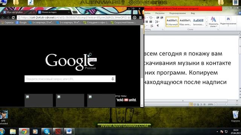Open Вид tab in Word ribbon
241x135 pixels.
tap(193, 13)
